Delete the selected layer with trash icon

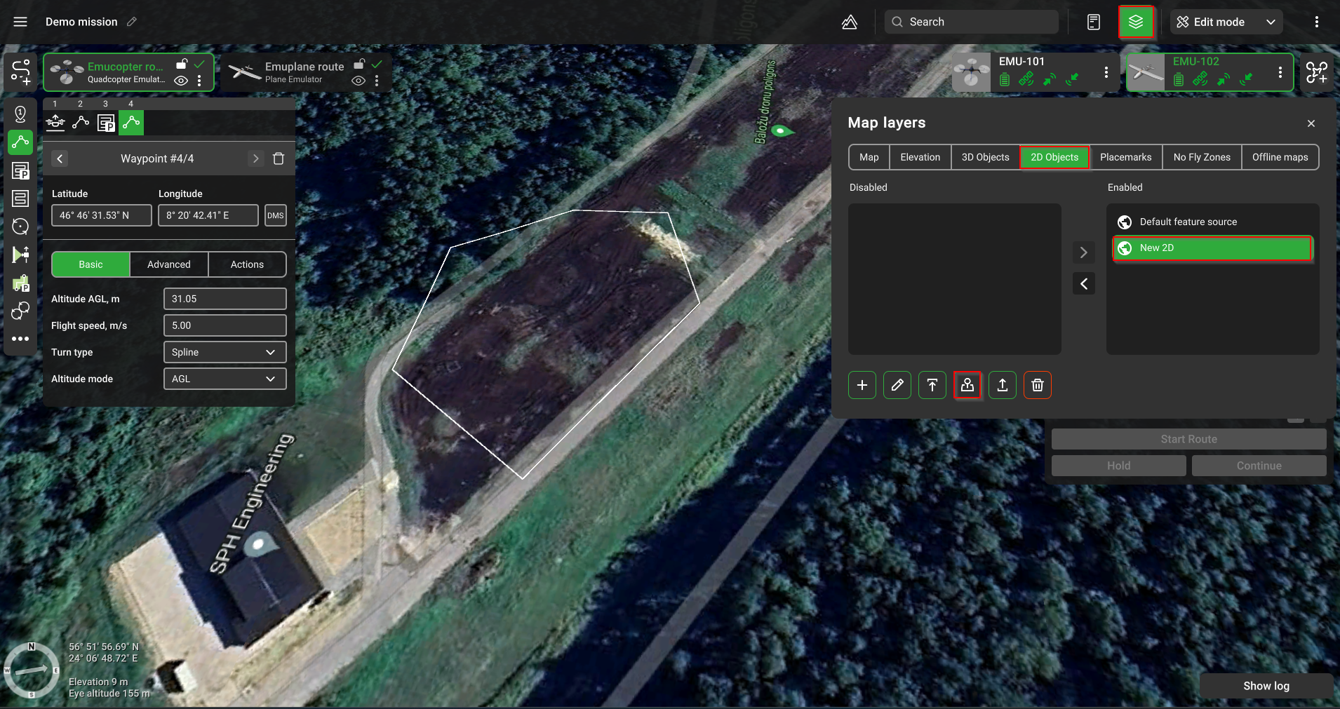[x=1037, y=385]
